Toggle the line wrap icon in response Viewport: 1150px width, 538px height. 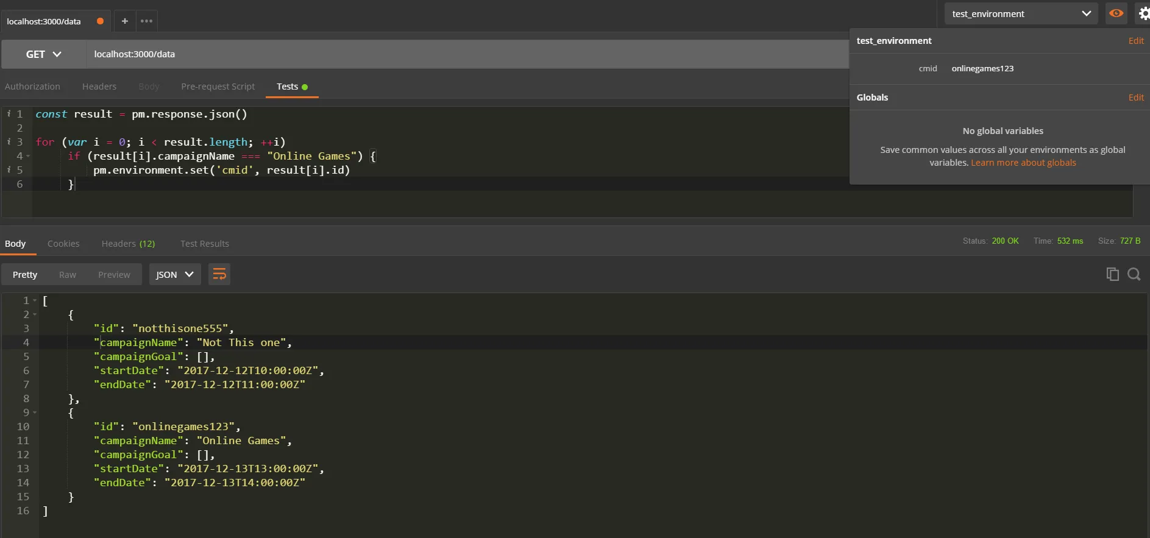point(219,275)
